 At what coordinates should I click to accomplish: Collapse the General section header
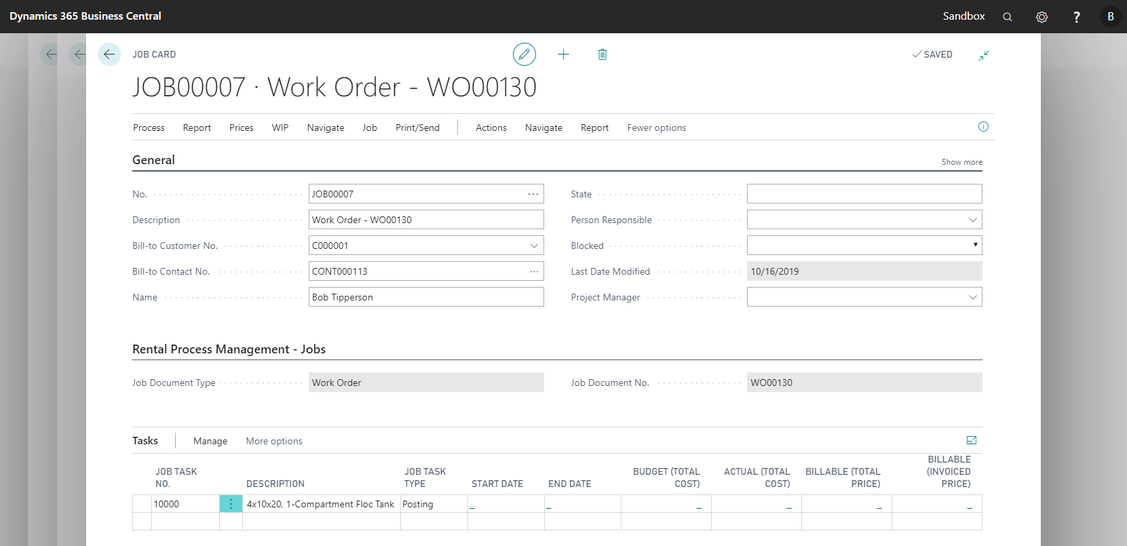[x=153, y=160]
